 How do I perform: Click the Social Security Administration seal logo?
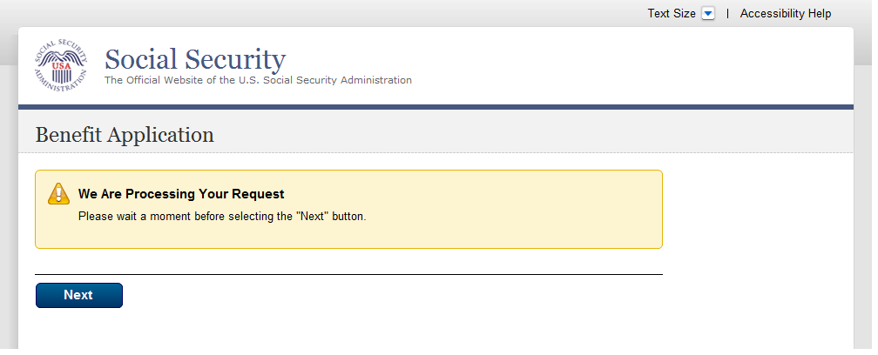tap(61, 65)
